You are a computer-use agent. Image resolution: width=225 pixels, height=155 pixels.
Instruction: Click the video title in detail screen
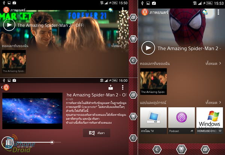97,95
